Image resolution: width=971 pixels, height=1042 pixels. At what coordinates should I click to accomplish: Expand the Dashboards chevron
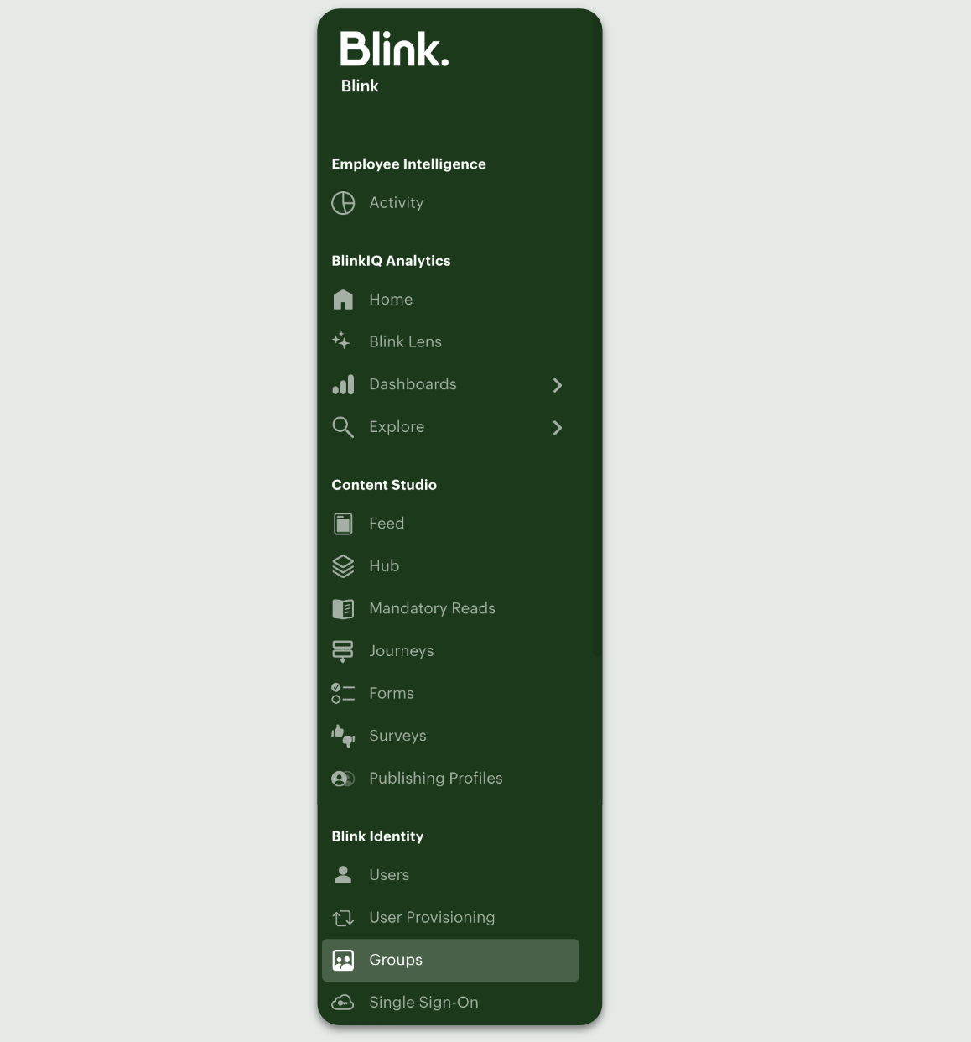click(558, 385)
